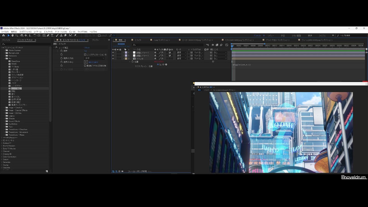Select the Selection arrow tool
The image size is (368, 207).
(x=9, y=35)
